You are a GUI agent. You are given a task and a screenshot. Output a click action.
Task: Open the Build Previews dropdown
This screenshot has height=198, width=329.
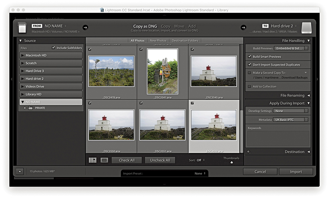(291, 48)
